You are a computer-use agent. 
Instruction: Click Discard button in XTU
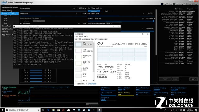click(x=176, y=79)
